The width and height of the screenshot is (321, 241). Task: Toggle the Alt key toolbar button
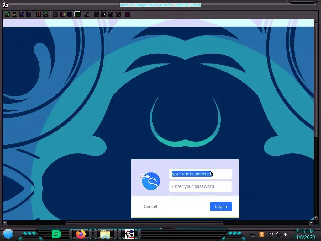(x=77, y=14)
